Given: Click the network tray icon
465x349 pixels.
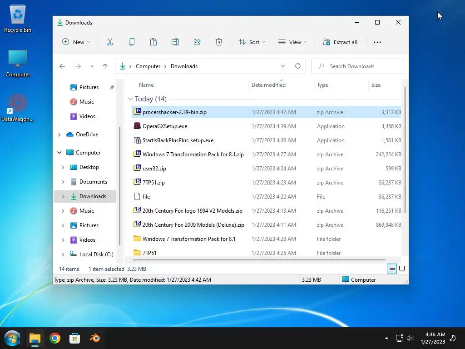Looking at the screenshot, I should (399, 338).
